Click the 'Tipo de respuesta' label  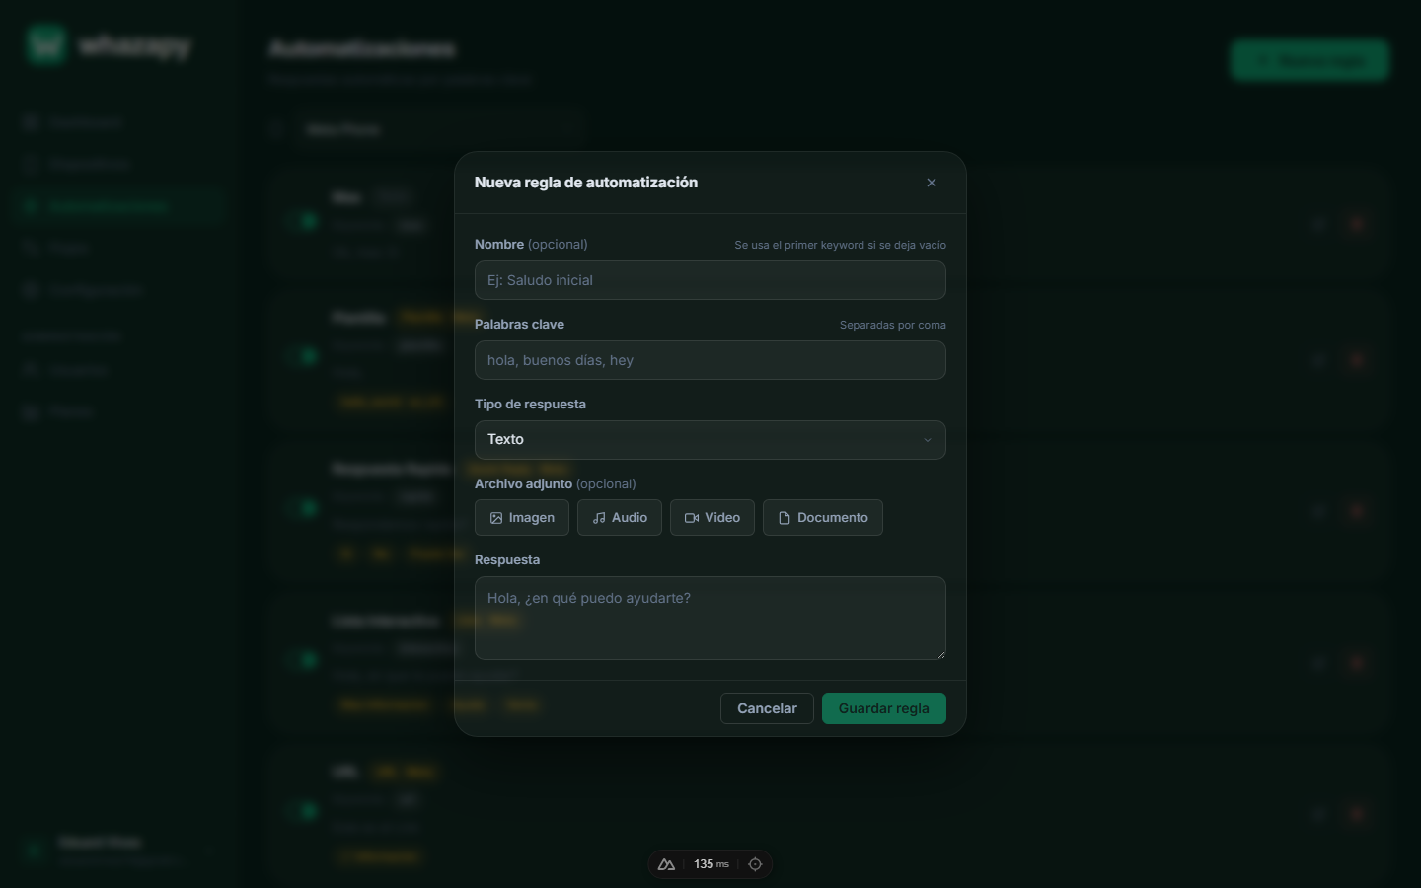[x=530, y=404]
